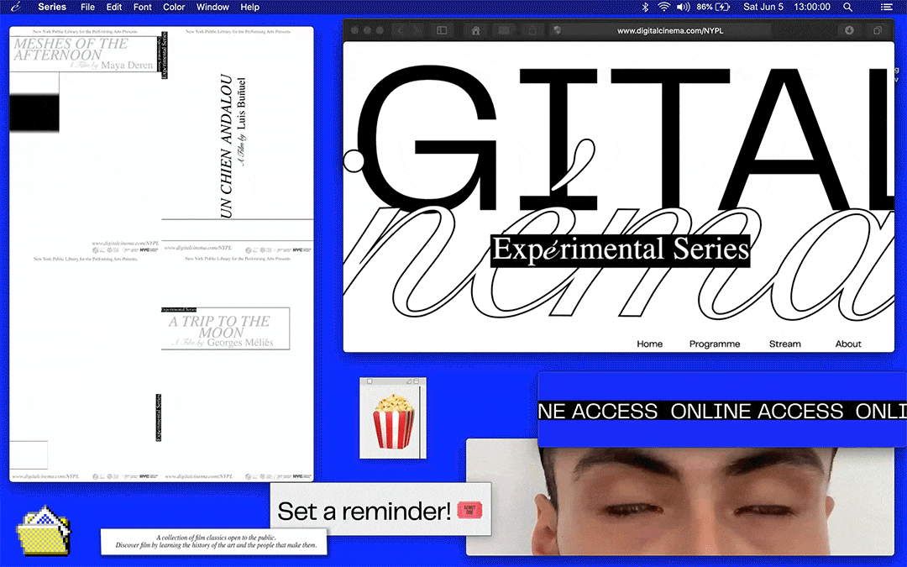Open the Font menu
The height and width of the screenshot is (567, 907).
tap(142, 7)
